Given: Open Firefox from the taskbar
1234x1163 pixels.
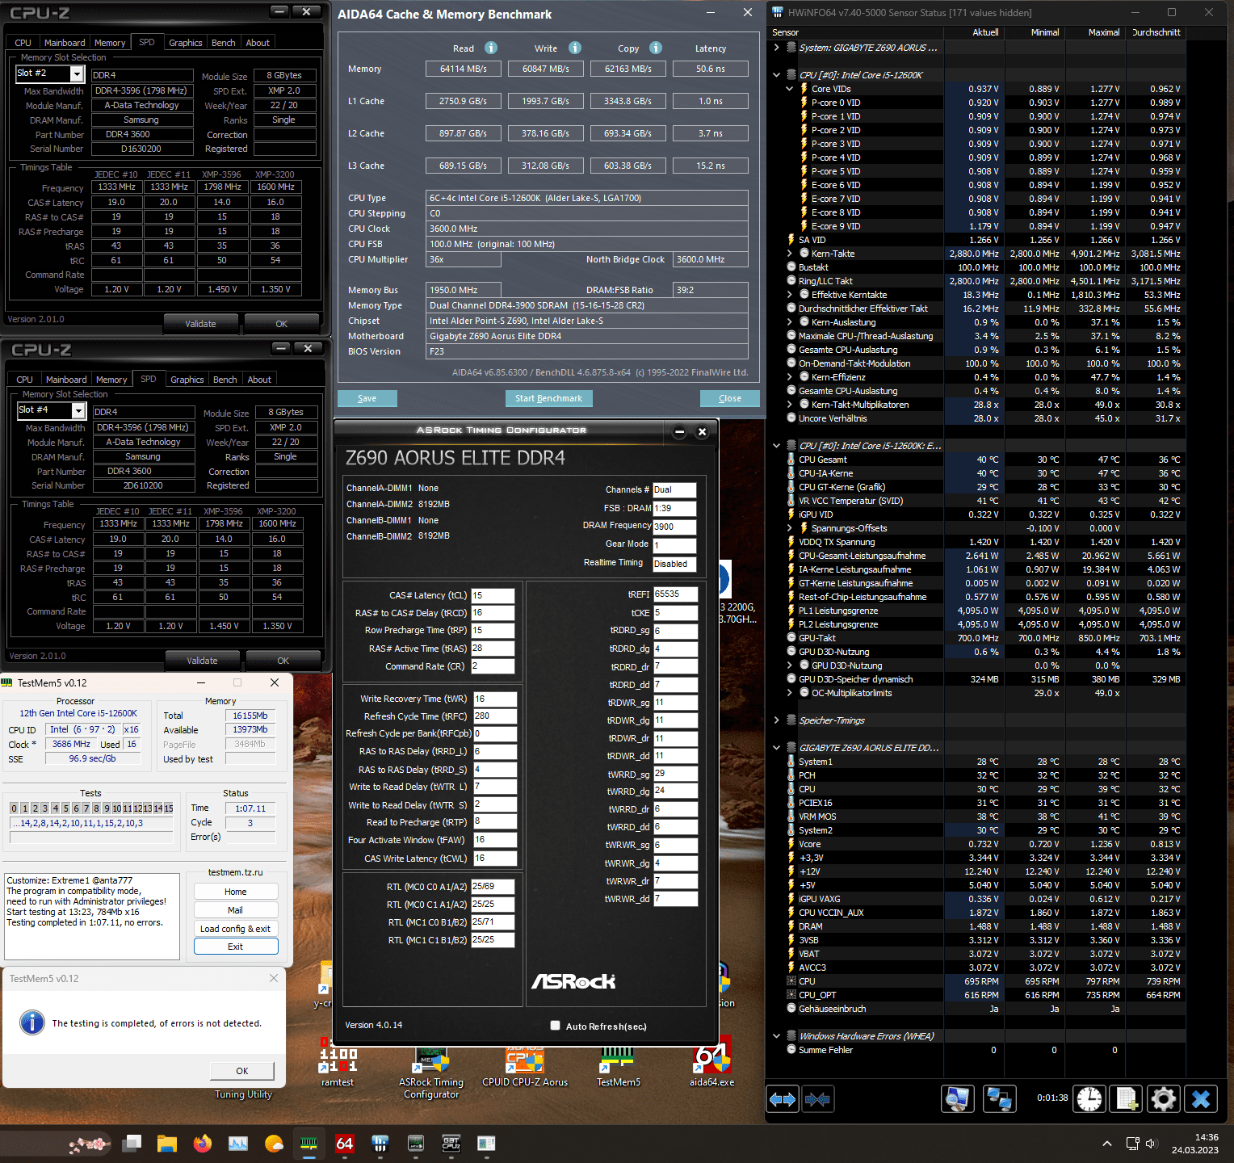Looking at the screenshot, I should tap(203, 1143).
